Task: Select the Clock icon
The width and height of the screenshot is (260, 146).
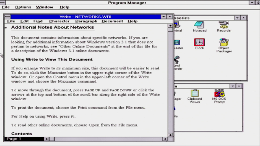Action: pos(199,44)
